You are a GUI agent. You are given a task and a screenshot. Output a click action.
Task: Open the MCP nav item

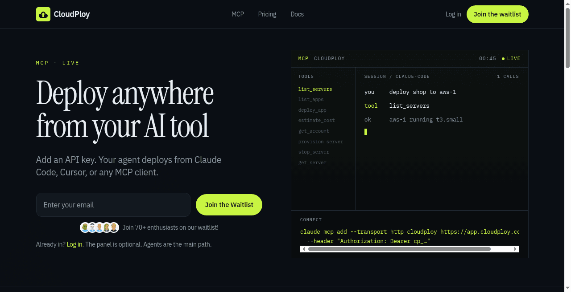point(238,14)
